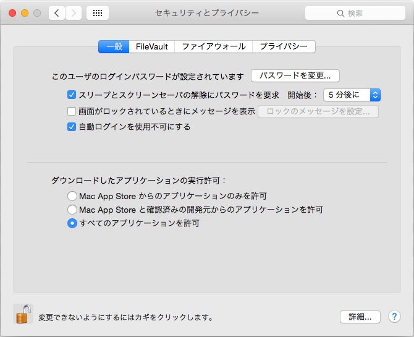Click the 開始後 label
The width and height of the screenshot is (414, 337).
point(302,95)
